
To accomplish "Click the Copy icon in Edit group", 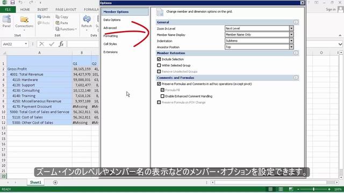I will (x=58, y=17).
